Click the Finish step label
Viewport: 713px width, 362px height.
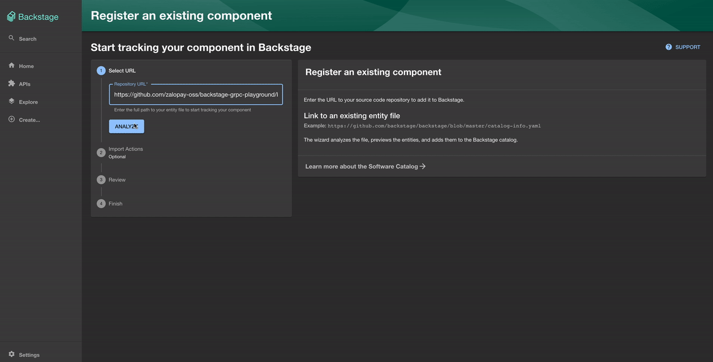tap(115, 204)
